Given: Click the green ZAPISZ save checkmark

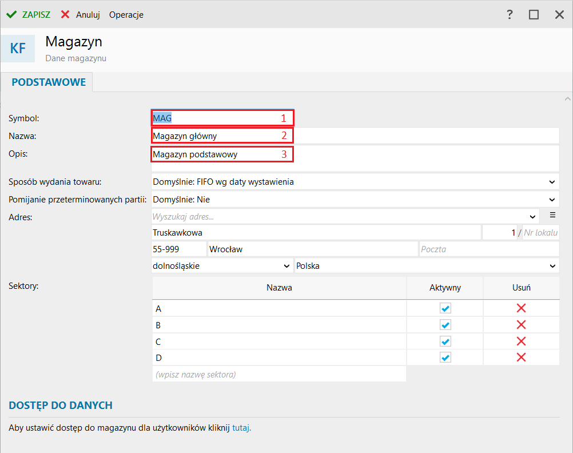Looking at the screenshot, I should click(11, 14).
